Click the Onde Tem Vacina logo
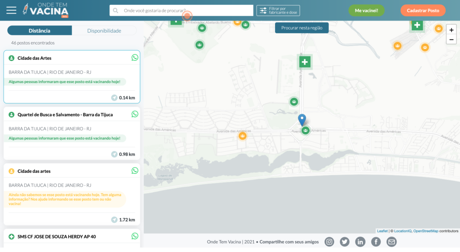The image size is (460, 252). [x=46, y=10]
